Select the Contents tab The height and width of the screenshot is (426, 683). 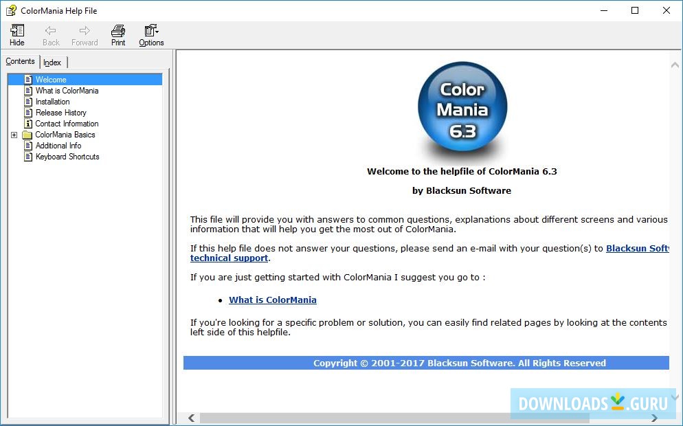point(20,61)
